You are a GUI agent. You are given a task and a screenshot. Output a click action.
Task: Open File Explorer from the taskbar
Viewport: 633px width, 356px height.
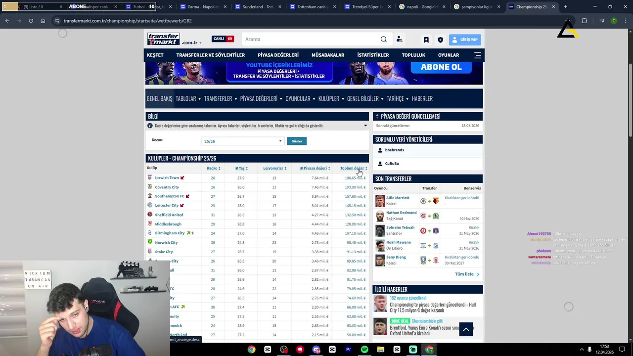click(x=381, y=350)
